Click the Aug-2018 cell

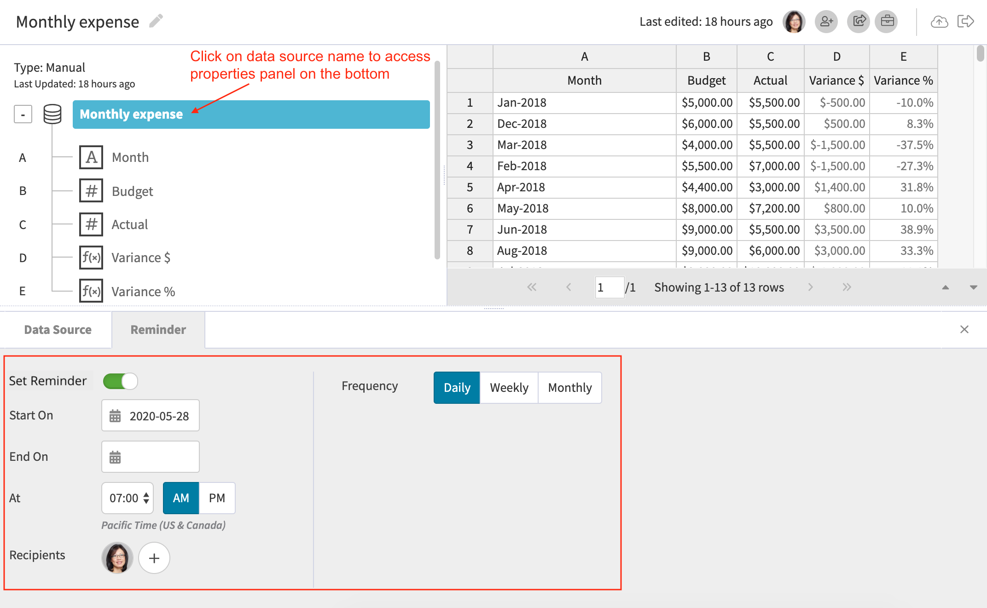pyautogui.click(x=585, y=251)
